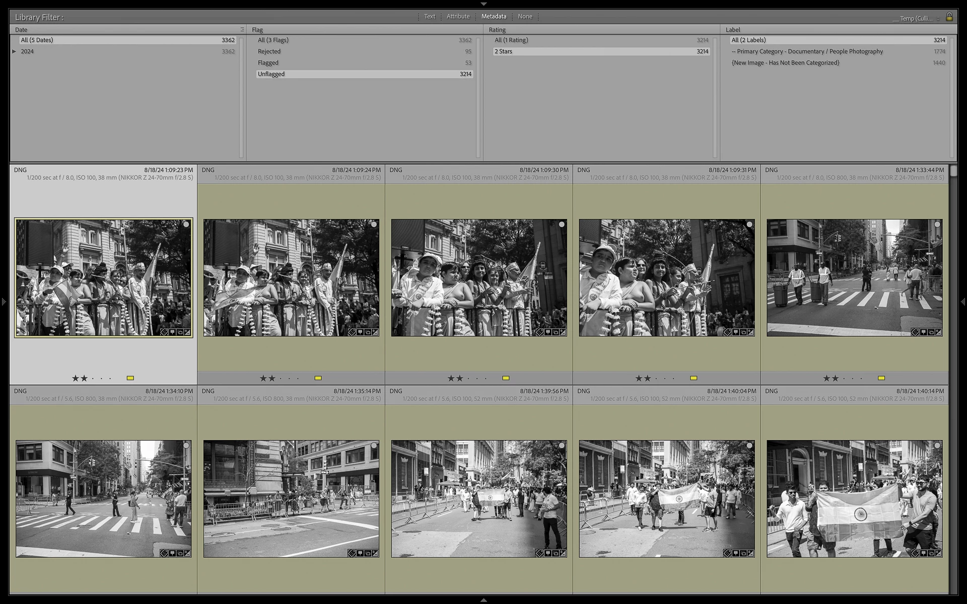Click keyword badge on 1:33:44 PM photo
967x604 pixels.
pos(915,332)
